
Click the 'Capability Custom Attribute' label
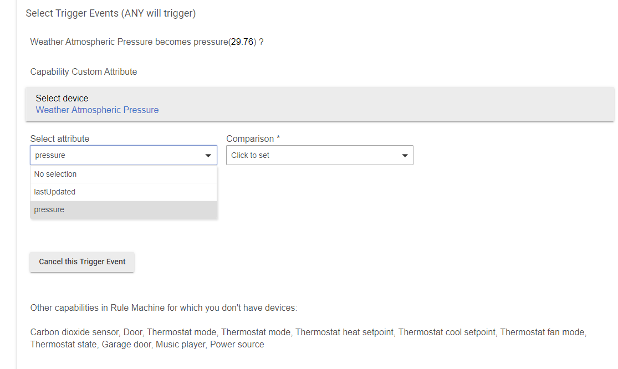coord(84,71)
